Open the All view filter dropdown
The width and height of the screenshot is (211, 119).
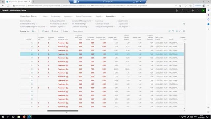point(34,31)
